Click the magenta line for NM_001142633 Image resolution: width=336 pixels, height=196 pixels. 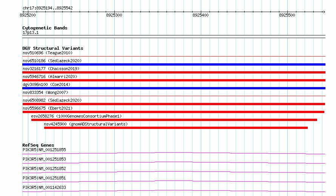174,191
